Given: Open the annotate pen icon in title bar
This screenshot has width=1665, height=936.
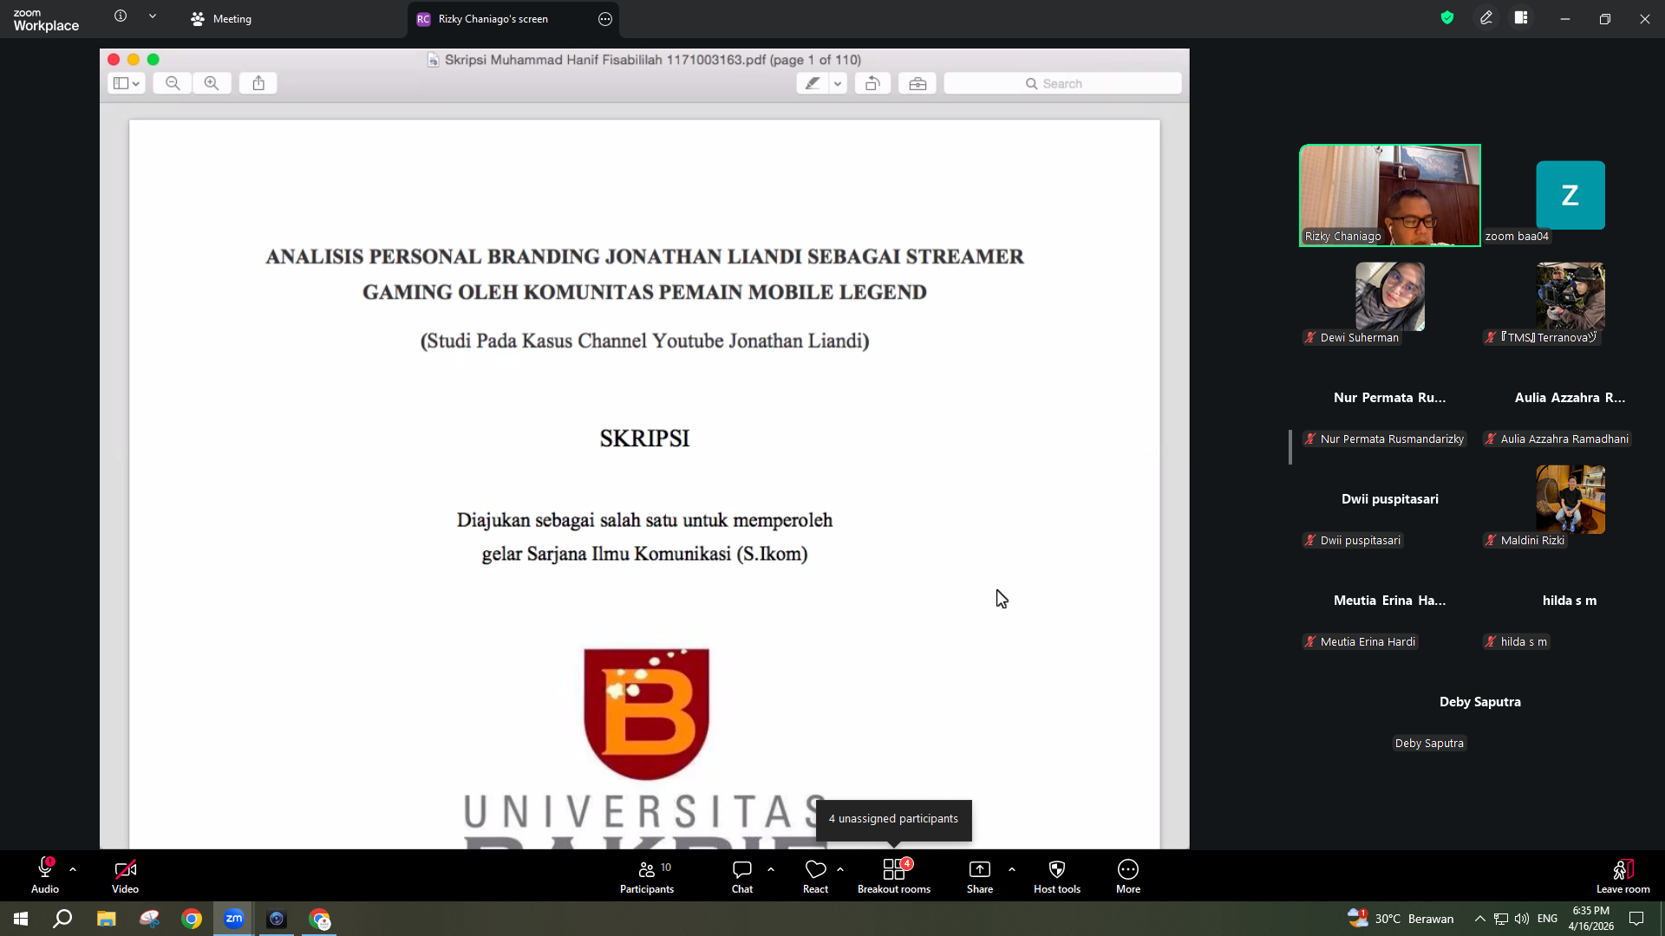Looking at the screenshot, I should coord(1486,18).
